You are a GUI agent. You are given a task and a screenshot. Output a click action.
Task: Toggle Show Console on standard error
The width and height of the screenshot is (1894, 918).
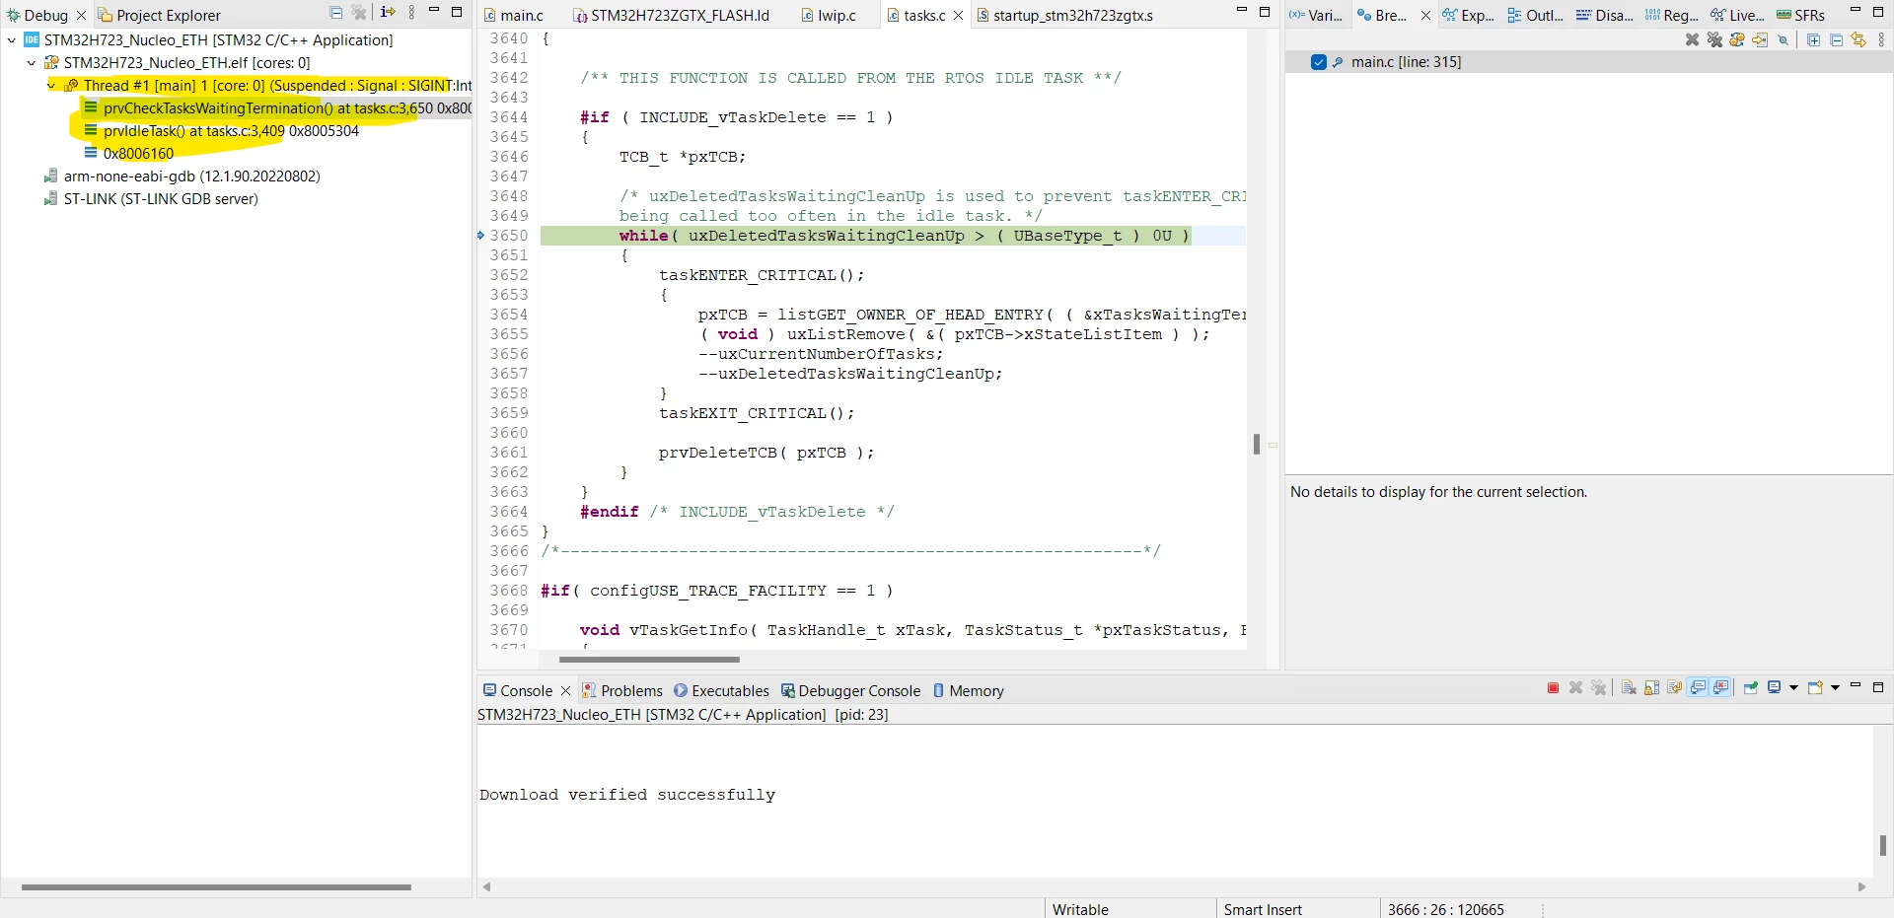click(x=1721, y=688)
